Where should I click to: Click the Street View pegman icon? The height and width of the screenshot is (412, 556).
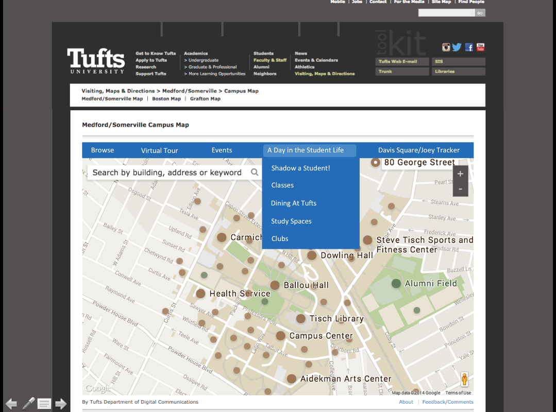pos(464,380)
